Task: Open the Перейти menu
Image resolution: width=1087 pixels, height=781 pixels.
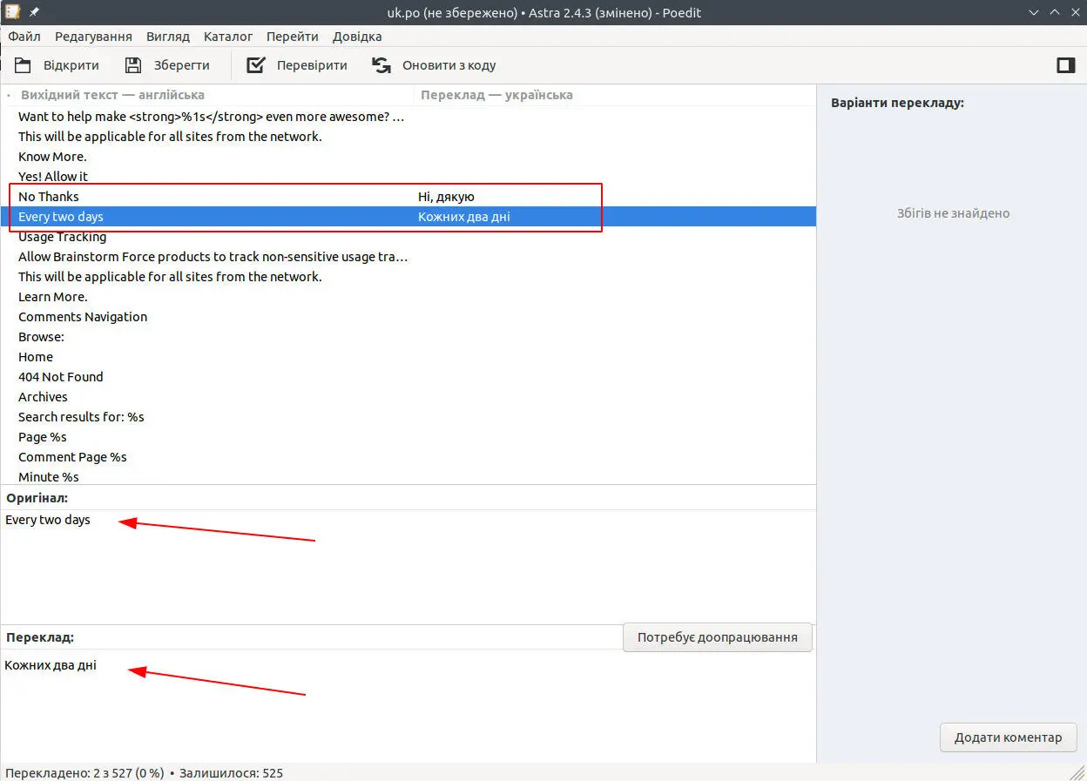Action: point(293,37)
